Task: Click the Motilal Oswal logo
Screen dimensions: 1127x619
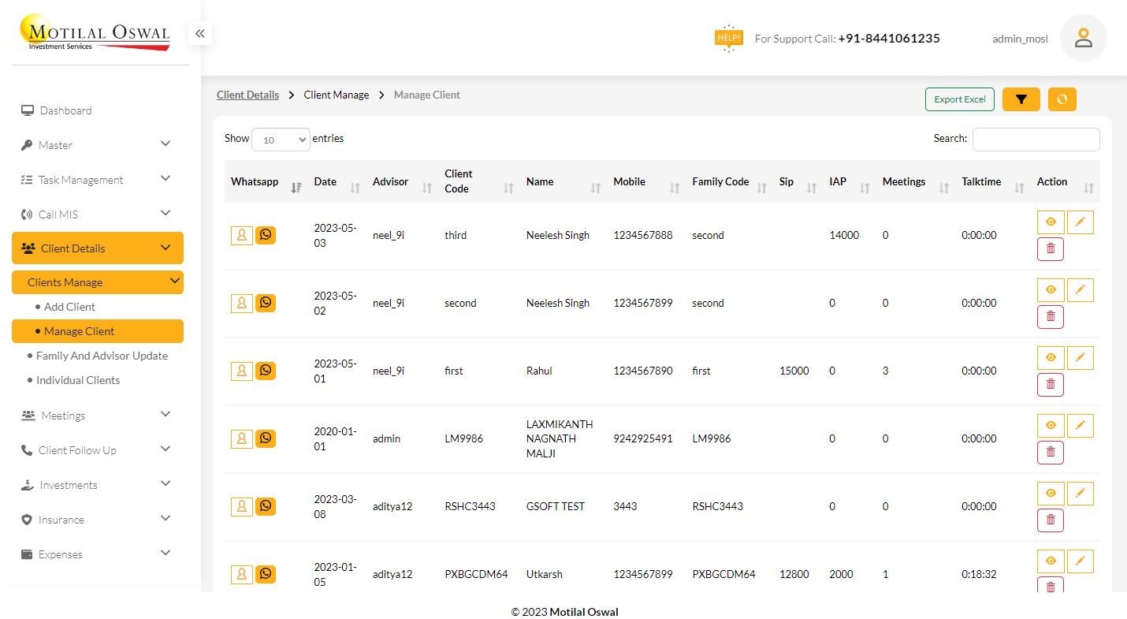Action: [x=95, y=33]
